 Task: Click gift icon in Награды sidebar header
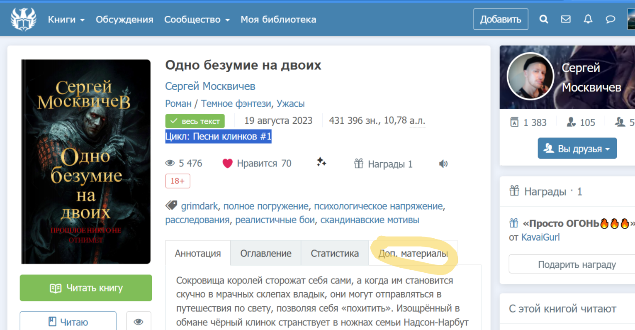click(x=514, y=191)
